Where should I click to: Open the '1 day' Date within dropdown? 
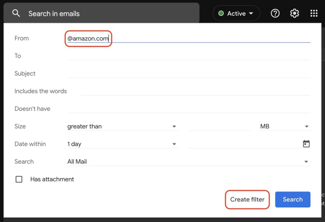(x=122, y=144)
